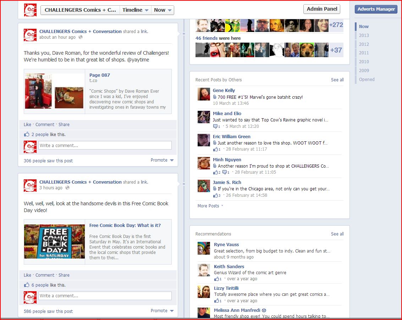Open the Admin Panel
Image resolution: width=402 pixels, height=320 pixels.
[322, 9]
